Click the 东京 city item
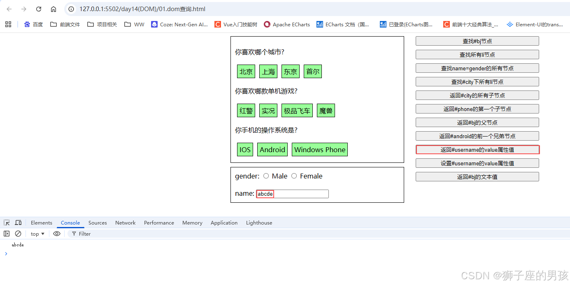Image resolution: width=570 pixels, height=285 pixels. [x=291, y=72]
